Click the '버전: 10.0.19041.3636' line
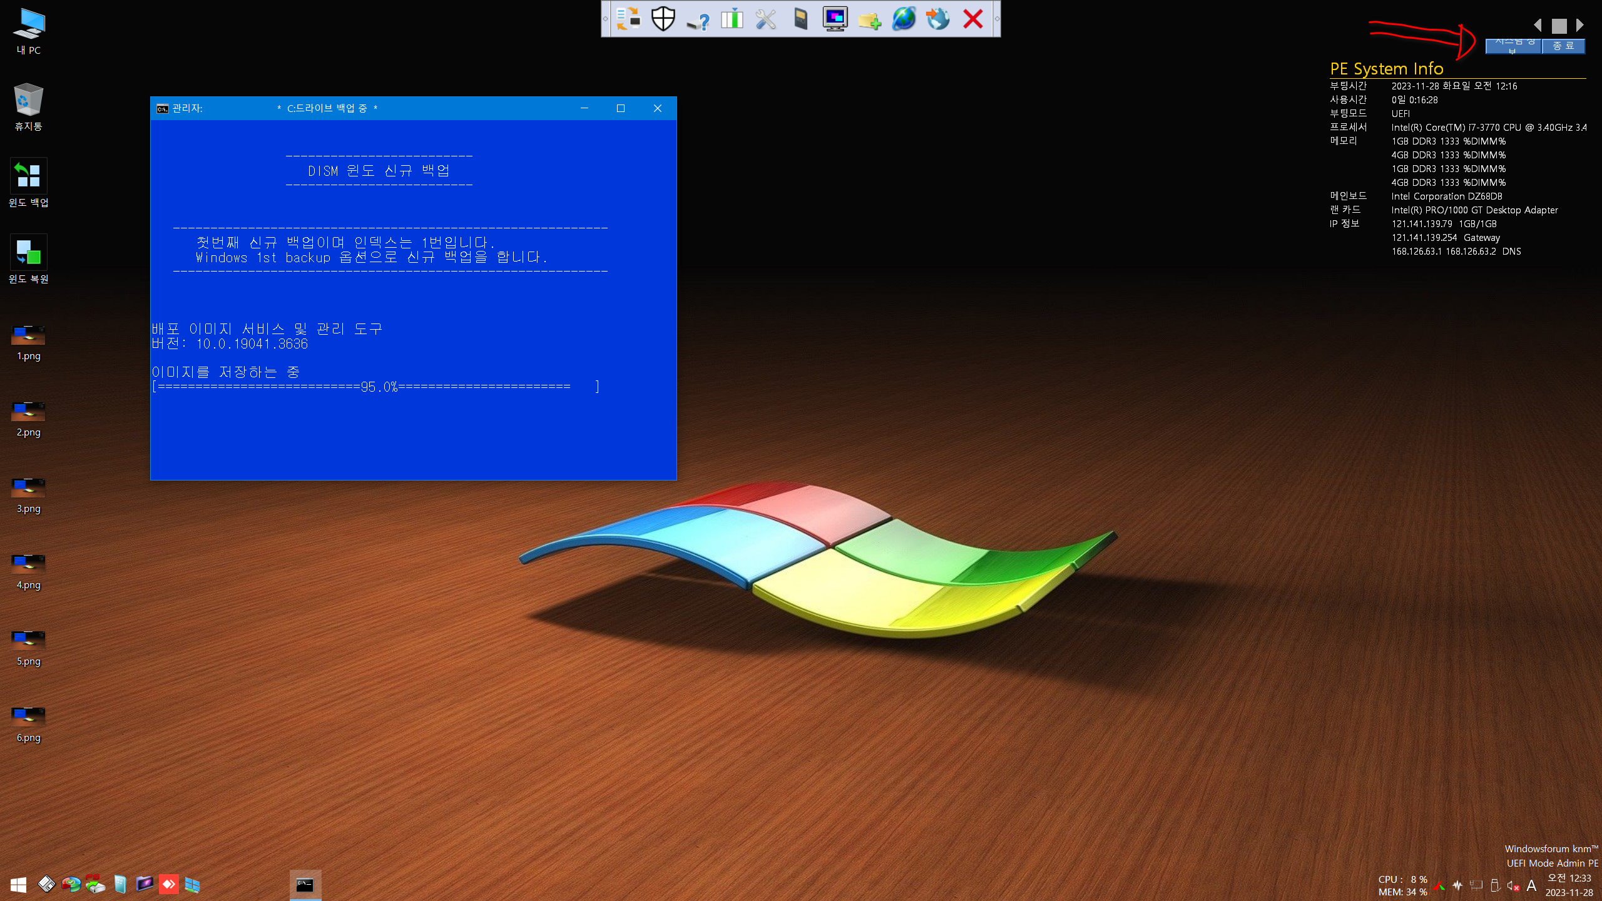1602x901 pixels. [230, 344]
